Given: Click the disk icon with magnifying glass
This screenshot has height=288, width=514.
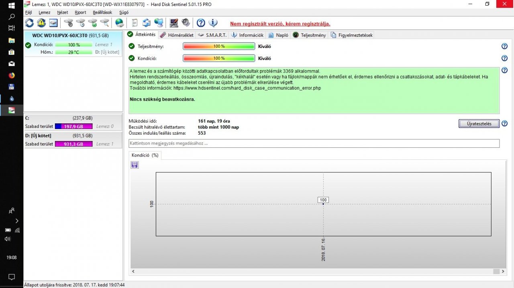Looking at the screenshot, I should [x=105, y=23].
